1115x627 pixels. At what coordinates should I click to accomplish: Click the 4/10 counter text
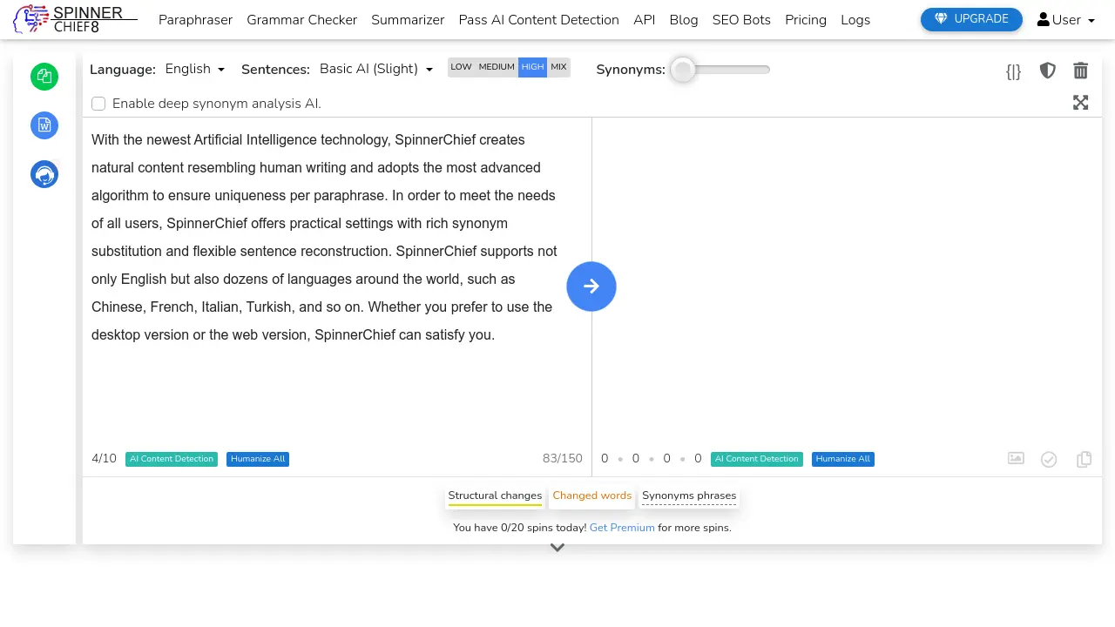coord(104,458)
